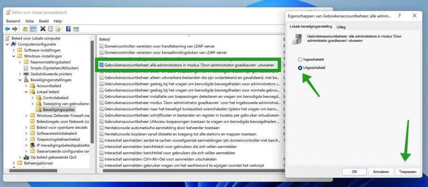Expand the Software-instellingen node
Screen dimensions: 428x187
click(14, 50)
